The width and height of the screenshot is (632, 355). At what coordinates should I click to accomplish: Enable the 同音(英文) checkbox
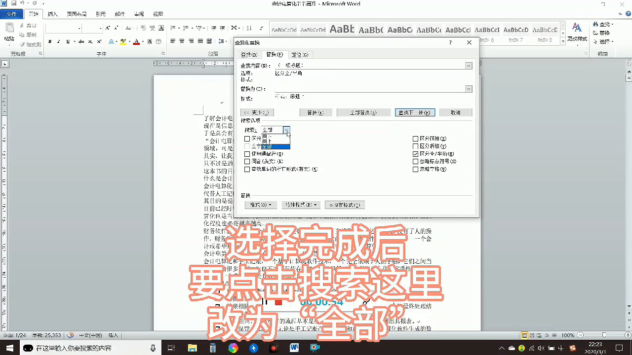point(247,161)
